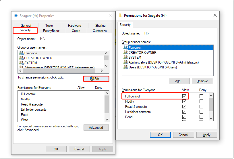Select CREATOR OWNER in Properties list
This screenshot has width=234, height=159.
click(x=61, y=58)
